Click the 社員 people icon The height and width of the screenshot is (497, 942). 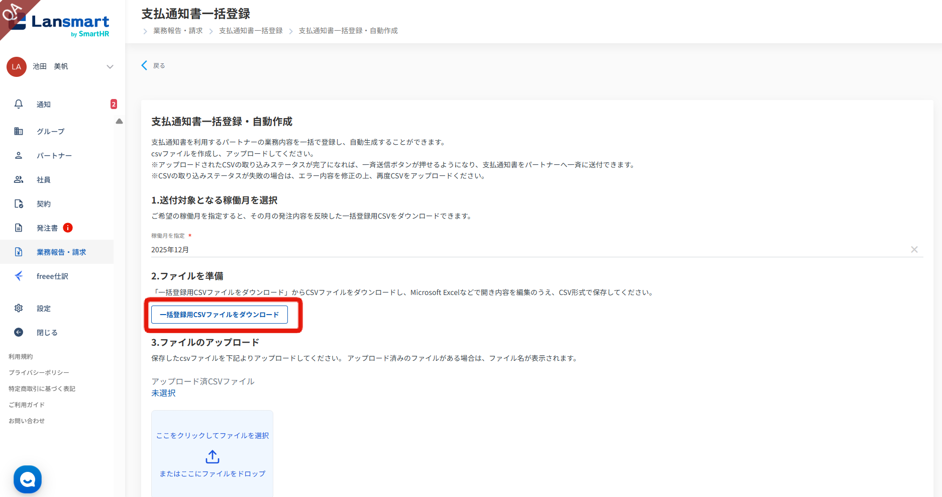[19, 179]
